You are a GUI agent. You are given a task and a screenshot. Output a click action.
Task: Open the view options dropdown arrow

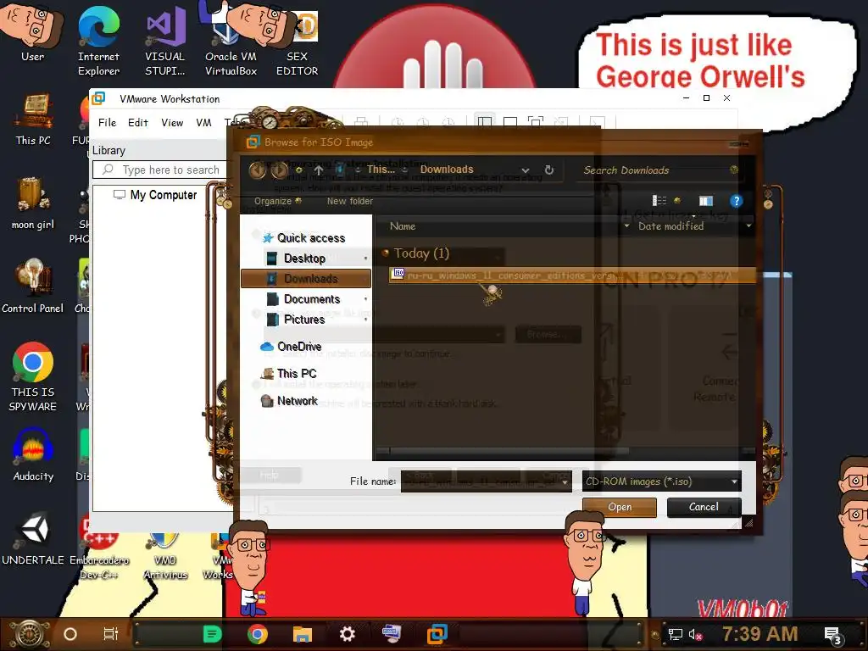(x=677, y=200)
